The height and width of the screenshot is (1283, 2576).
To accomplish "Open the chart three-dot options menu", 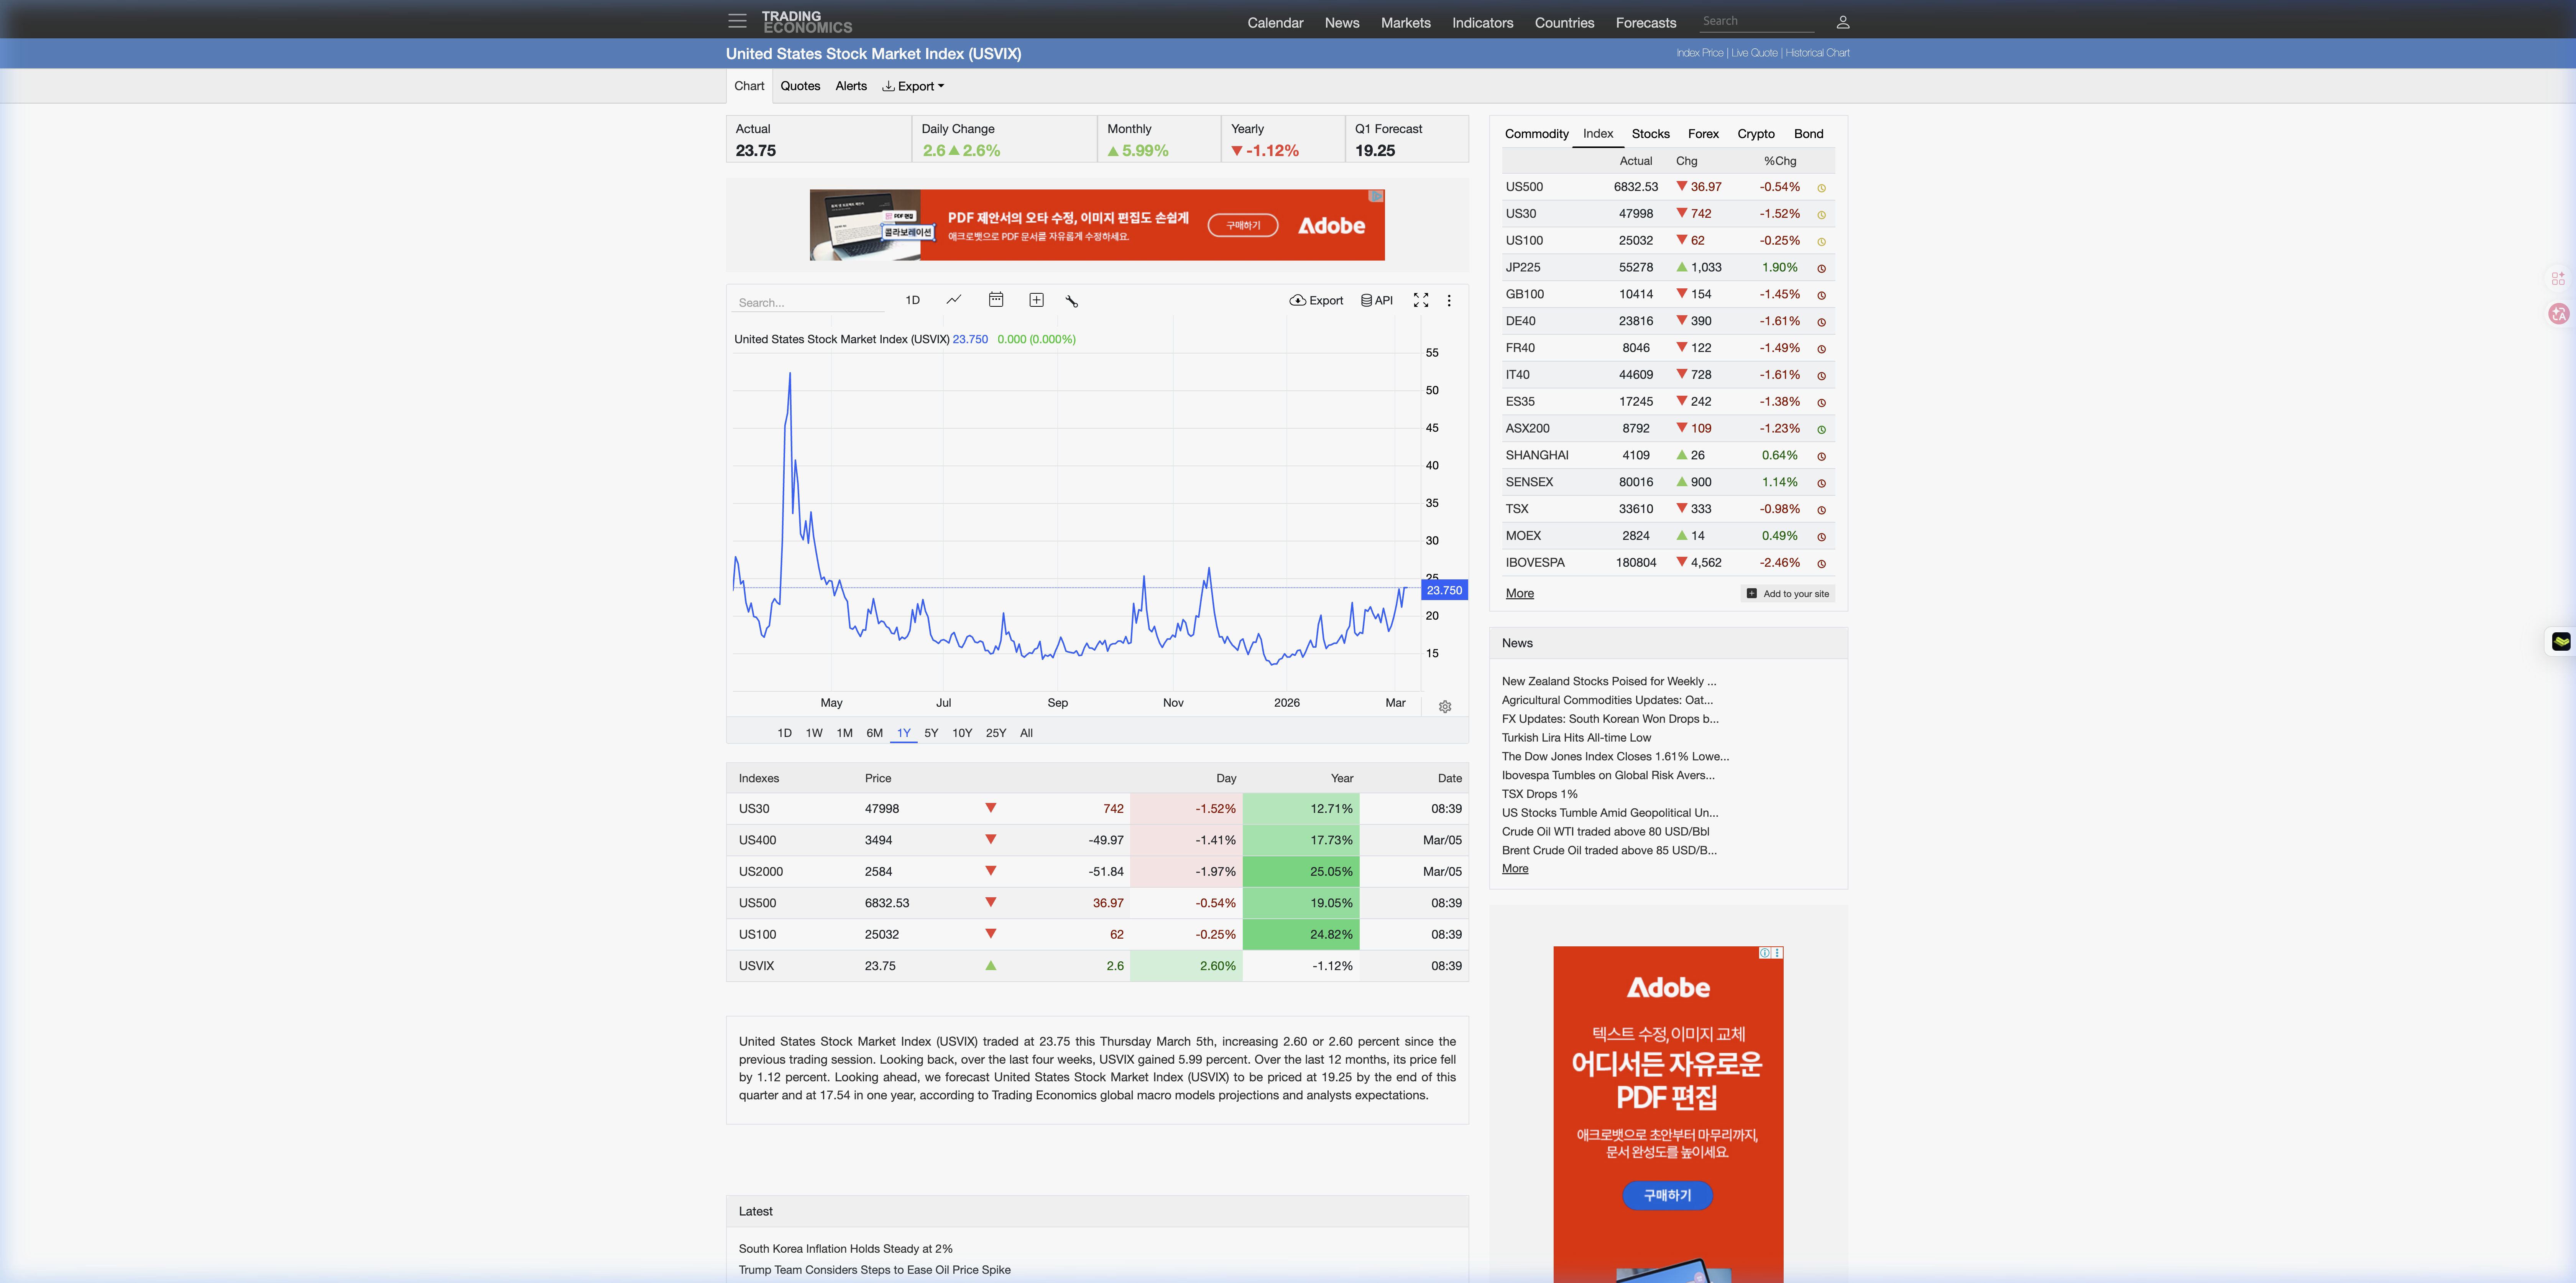I will point(1449,300).
